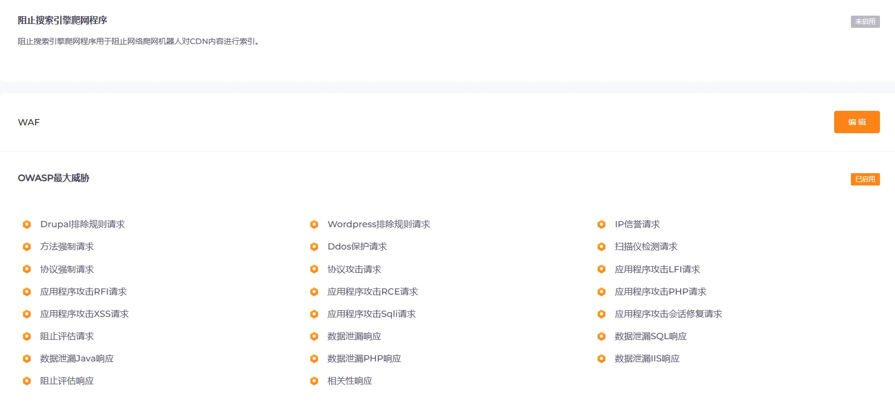The width and height of the screenshot is (895, 406).
Task: Select the 应用程序攻击Sqli请求 rule
Action: [x=371, y=314]
